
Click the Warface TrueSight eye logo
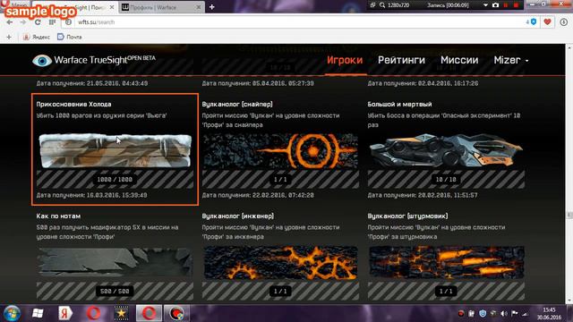42,61
